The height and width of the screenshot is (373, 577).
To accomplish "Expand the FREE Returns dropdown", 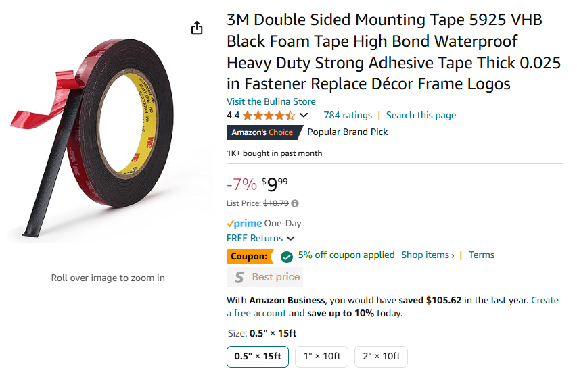I will pos(290,238).
